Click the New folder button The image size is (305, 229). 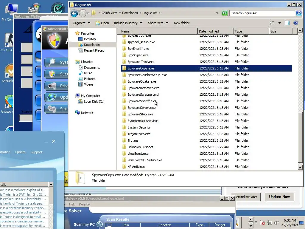(181, 23)
